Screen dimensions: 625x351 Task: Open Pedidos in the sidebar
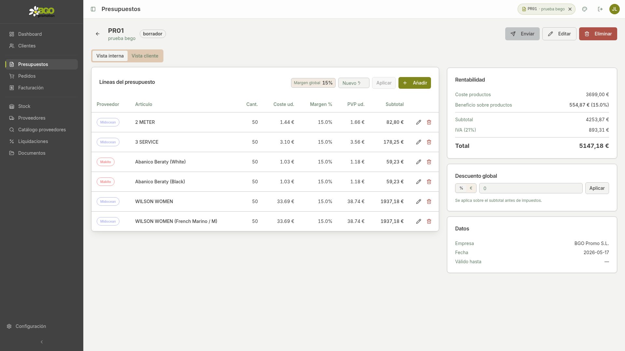(x=41, y=76)
